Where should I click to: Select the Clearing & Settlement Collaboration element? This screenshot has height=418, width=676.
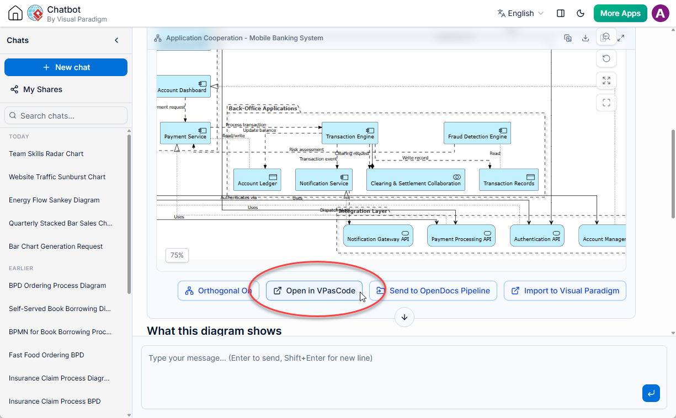(x=416, y=180)
